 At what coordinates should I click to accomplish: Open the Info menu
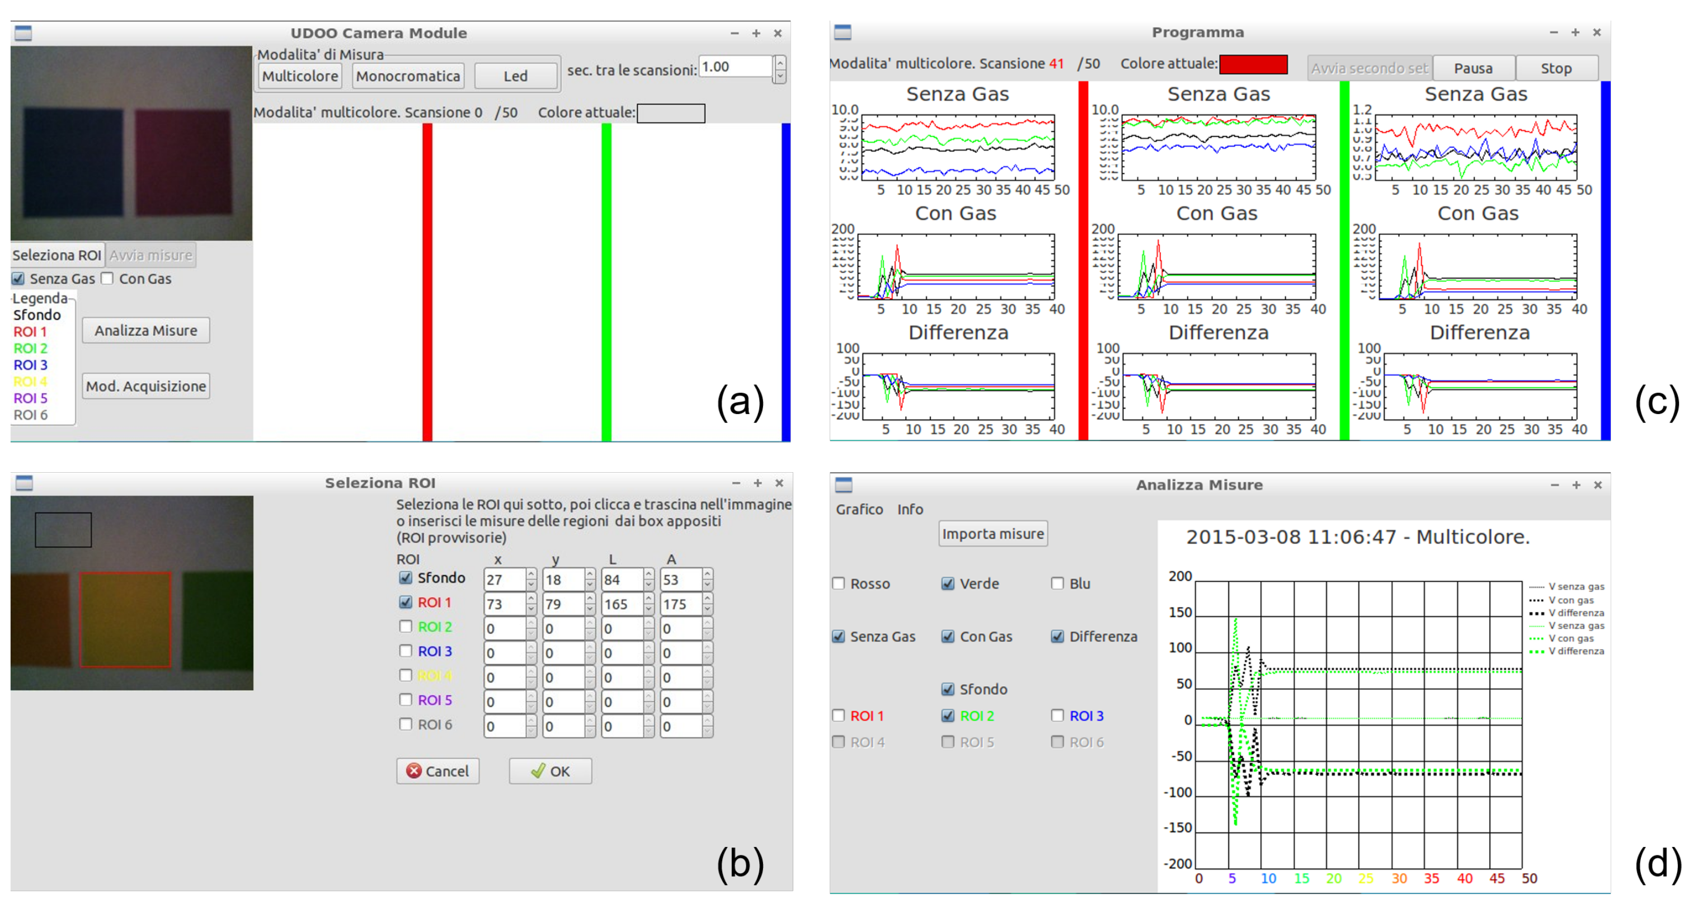pos(910,509)
